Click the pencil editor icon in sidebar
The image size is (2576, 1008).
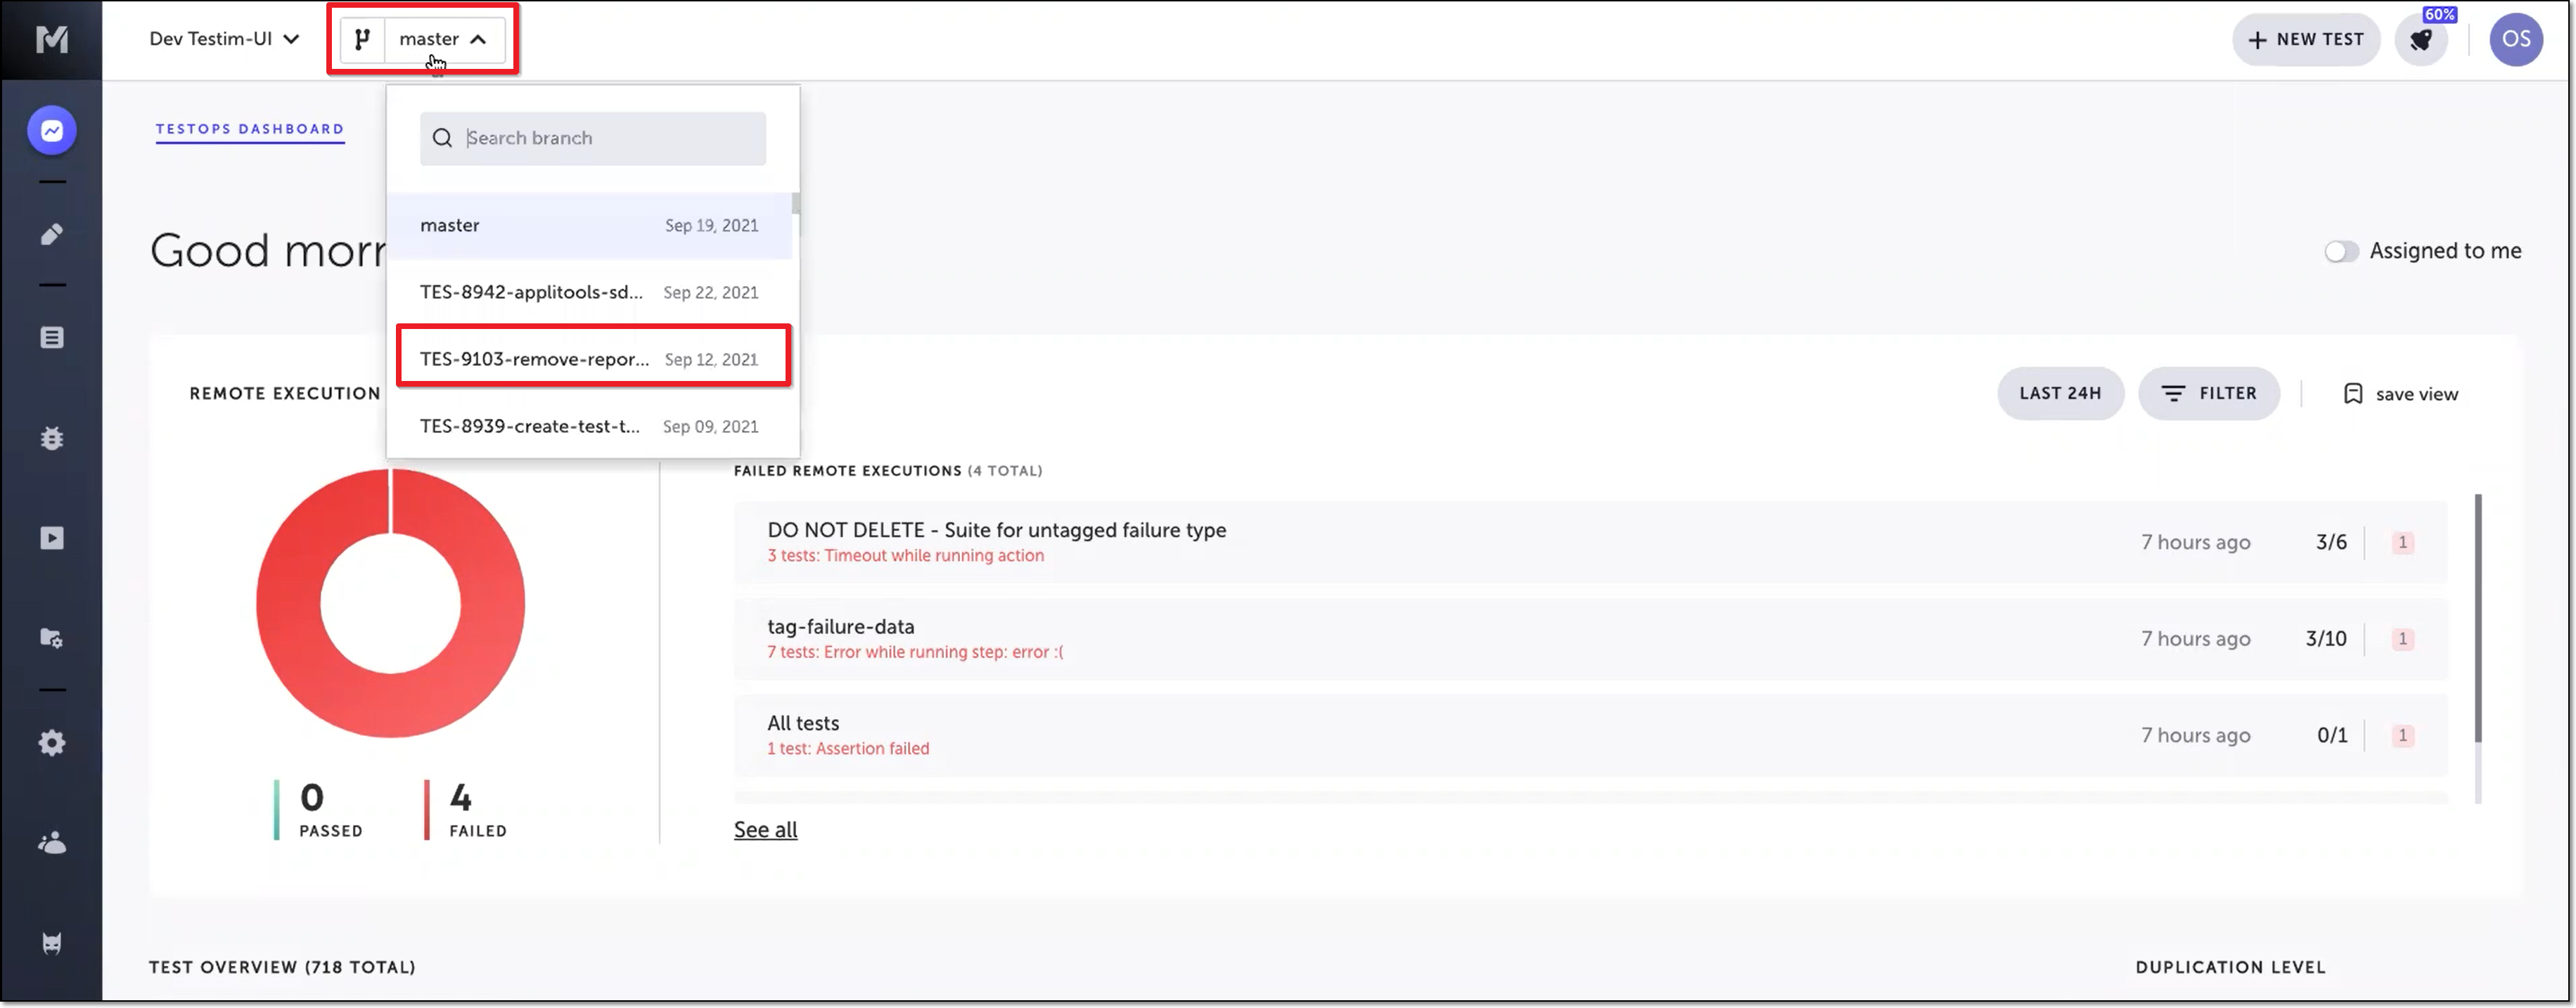pyautogui.click(x=52, y=234)
